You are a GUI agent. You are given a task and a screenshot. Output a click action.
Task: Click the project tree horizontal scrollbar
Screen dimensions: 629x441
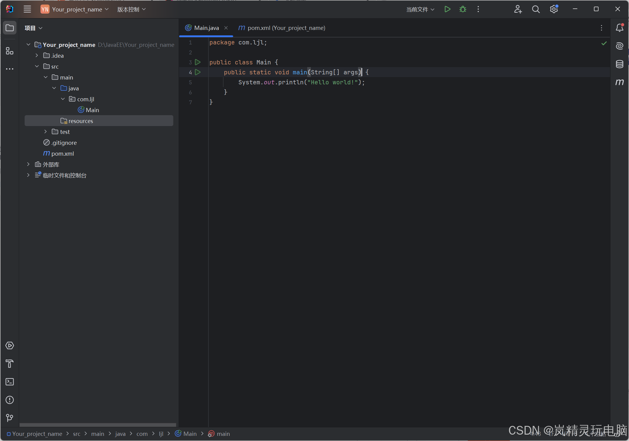tap(98, 425)
